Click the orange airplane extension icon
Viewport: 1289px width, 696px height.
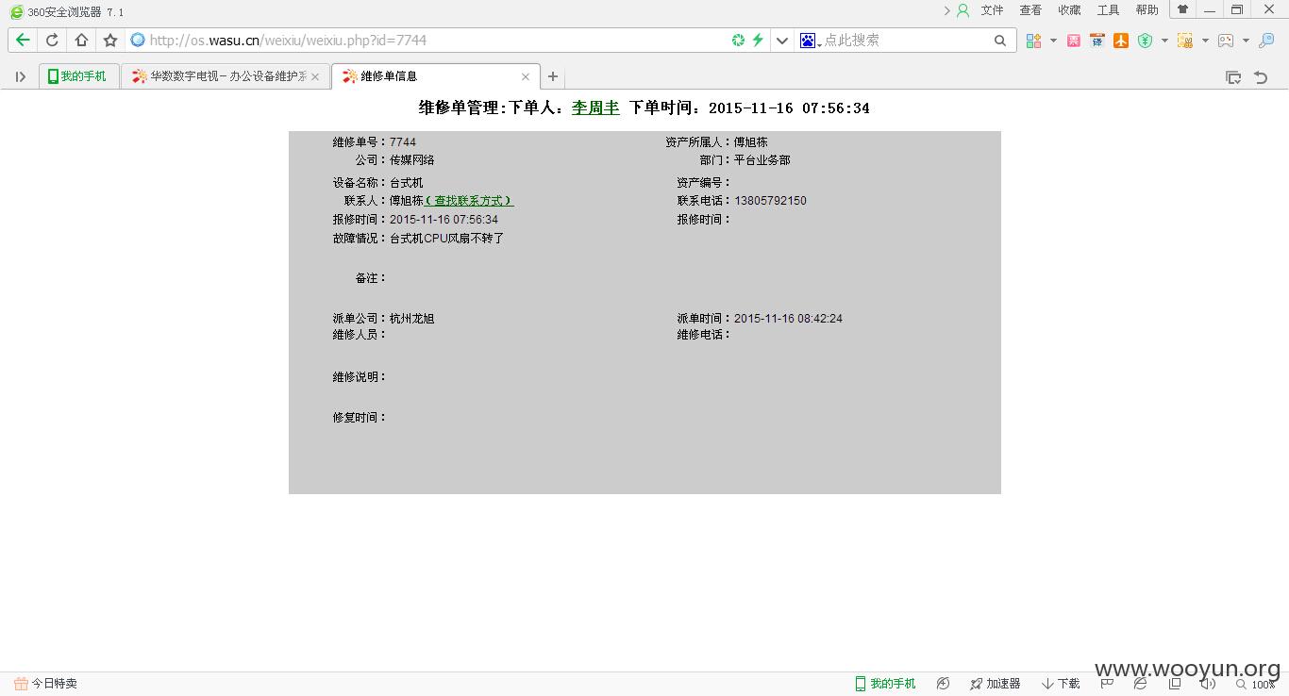tap(1121, 41)
